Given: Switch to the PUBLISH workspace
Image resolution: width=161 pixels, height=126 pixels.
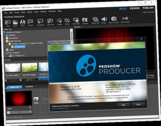Looking at the screenshot, I should [148, 8].
